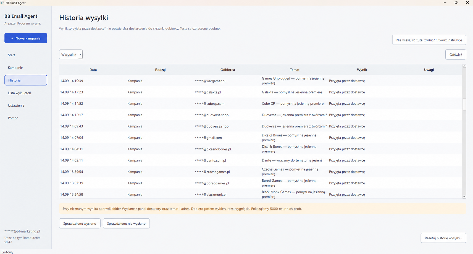Select the row dated 14.09 14:09:43
Image resolution: width=473 pixels, height=254 pixels.
261,126
